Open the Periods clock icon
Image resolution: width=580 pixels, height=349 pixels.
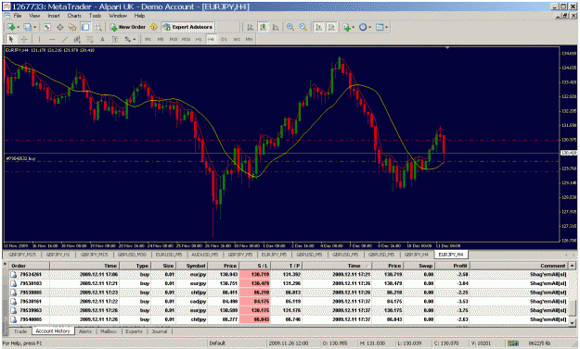(363, 27)
